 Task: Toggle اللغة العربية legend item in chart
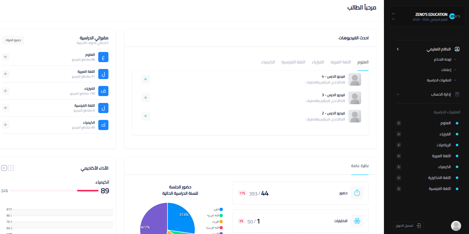(x=215, y=215)
